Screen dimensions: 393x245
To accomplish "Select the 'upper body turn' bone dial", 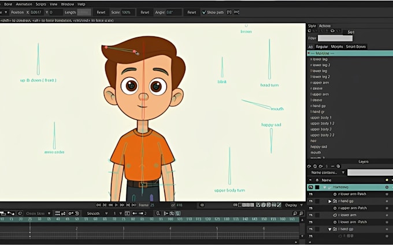I will [x=229, y=166].
